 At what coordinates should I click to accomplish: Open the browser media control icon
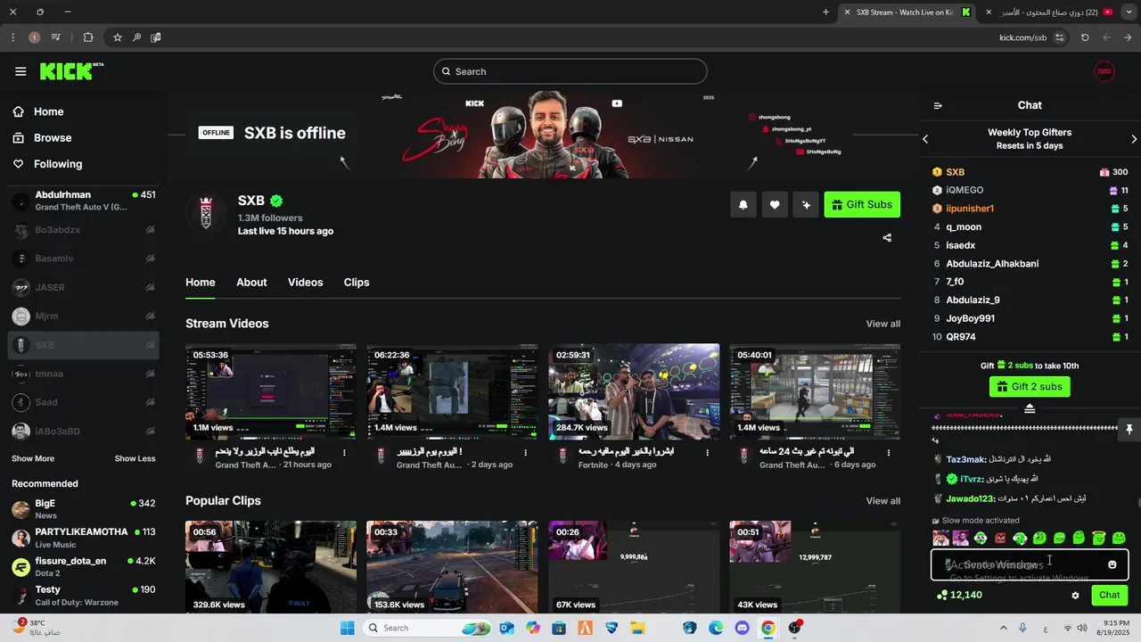[56, 37]
